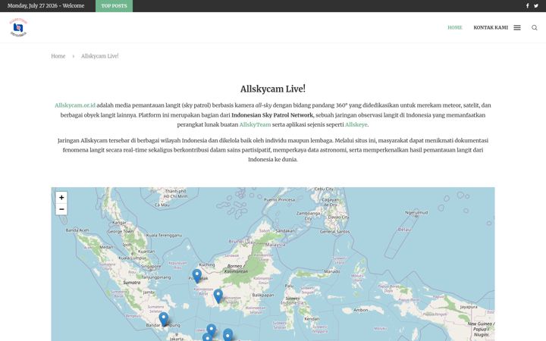Screen dimensions: 546x341
Task: Click 'Indonesian Sky Patrol Network' bold text
Action: coord(272,115)
